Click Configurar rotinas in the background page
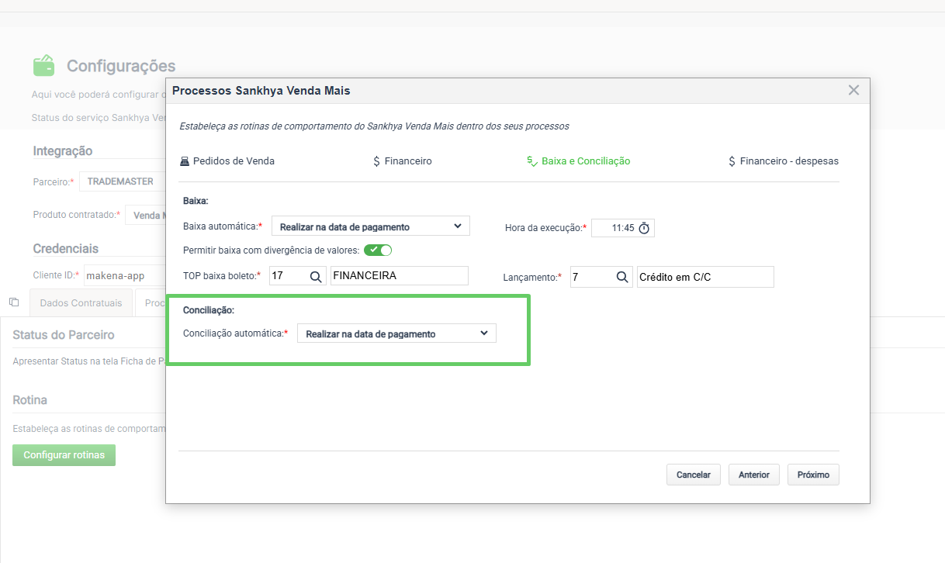945x563 pixels. [64, 455]
